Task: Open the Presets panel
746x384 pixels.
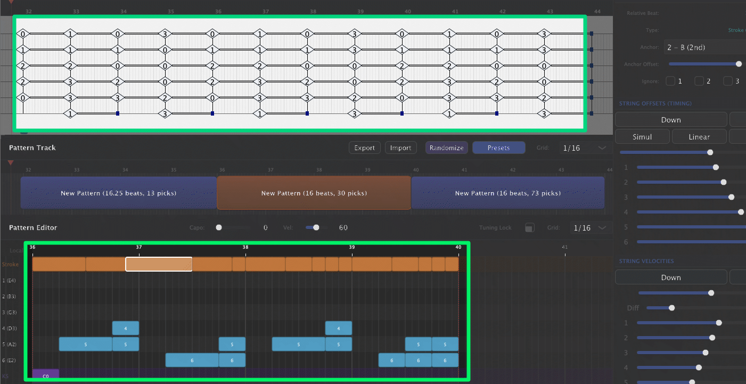Action: [x=498, y=148]
